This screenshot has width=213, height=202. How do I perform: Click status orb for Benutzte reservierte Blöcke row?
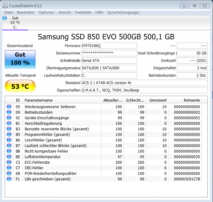pos(9,129)
